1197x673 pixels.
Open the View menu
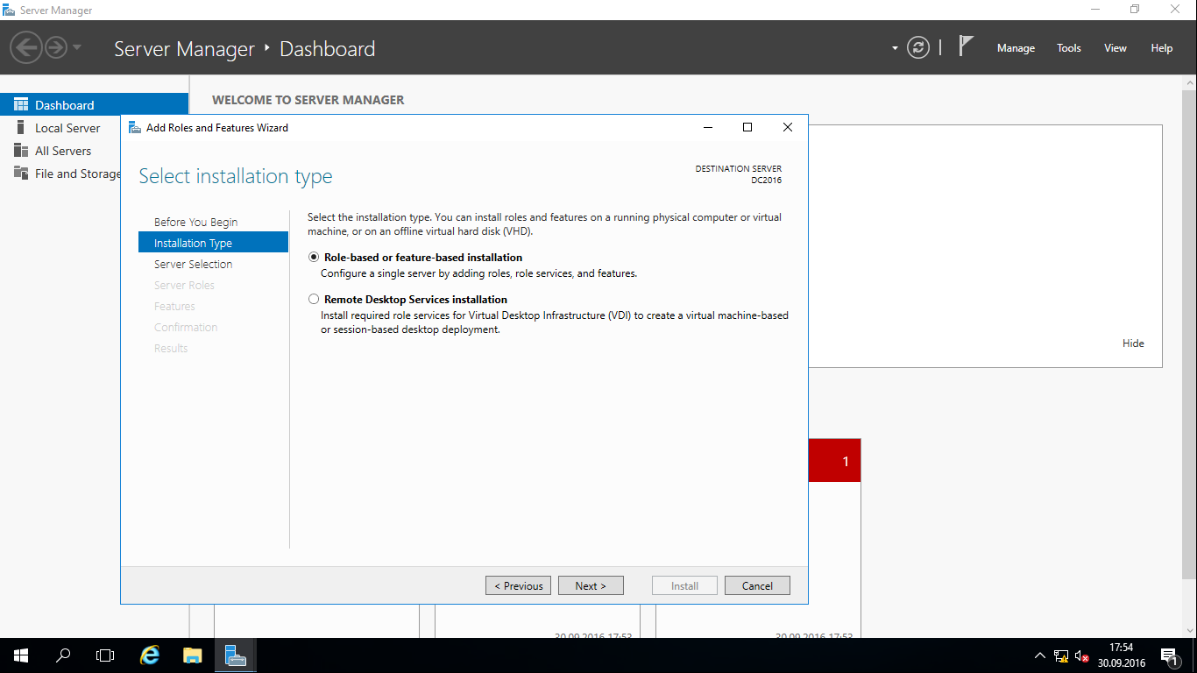click(x=1115, y=48)
